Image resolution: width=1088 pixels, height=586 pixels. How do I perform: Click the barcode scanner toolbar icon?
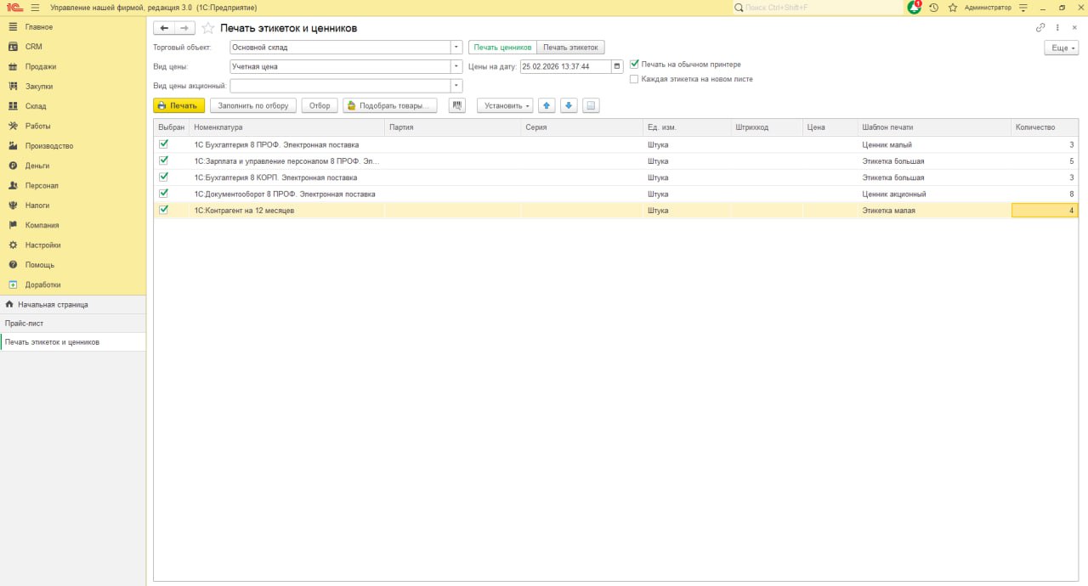coord(457,106)
